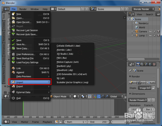Click the Timeline editor type icon
This screenshot has width=162, height=126.
click(x=6, y=122)
